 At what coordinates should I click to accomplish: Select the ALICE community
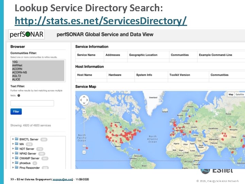point(38,79)
